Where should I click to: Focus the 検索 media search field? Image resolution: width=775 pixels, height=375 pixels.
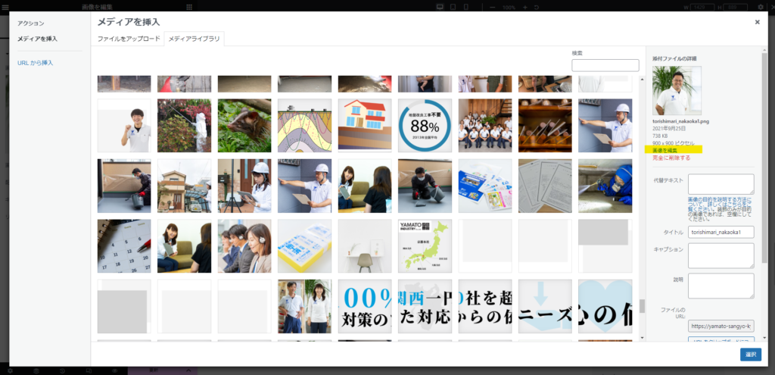[605, 65]
